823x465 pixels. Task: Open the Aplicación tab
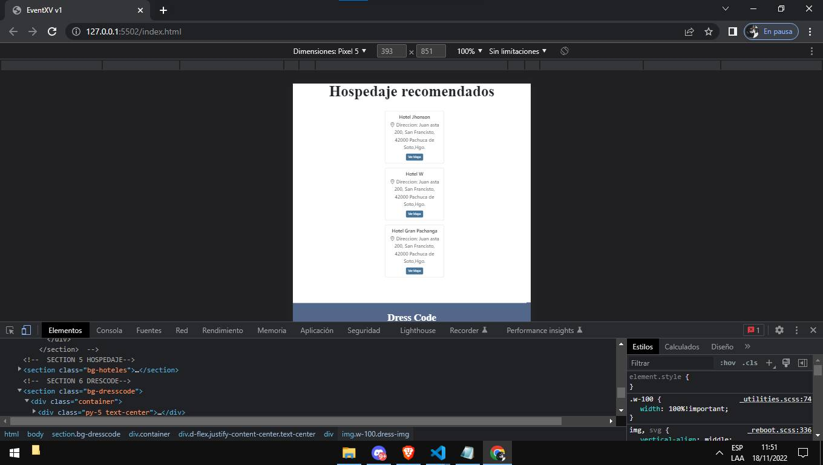click(x=316, y=330)
